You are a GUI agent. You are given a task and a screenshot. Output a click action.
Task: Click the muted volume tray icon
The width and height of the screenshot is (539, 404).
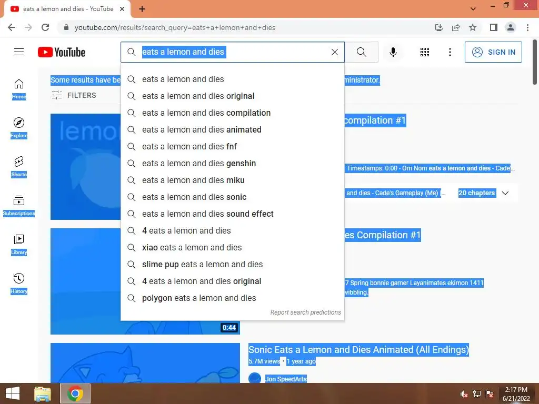(x=464, y=394)
